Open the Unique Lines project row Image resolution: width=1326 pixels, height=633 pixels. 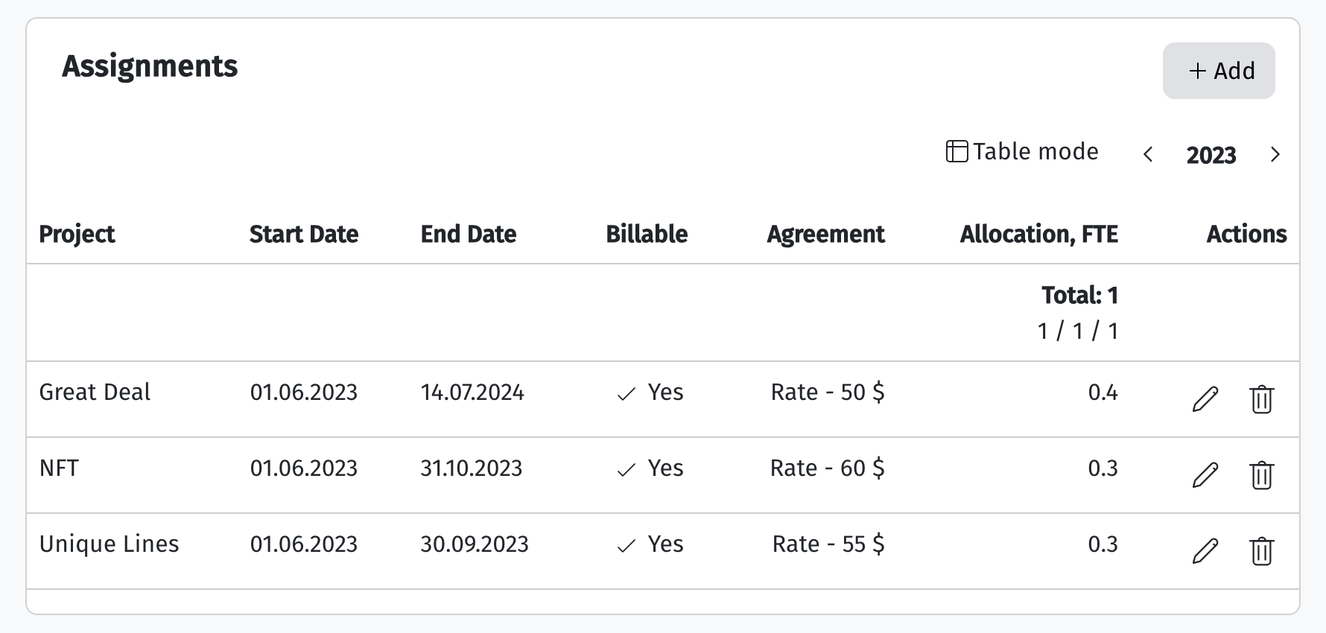pos(663,551)
